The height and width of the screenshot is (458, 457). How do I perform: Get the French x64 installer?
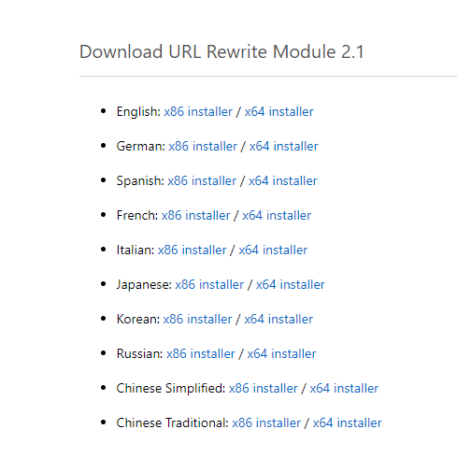(277, 215)
